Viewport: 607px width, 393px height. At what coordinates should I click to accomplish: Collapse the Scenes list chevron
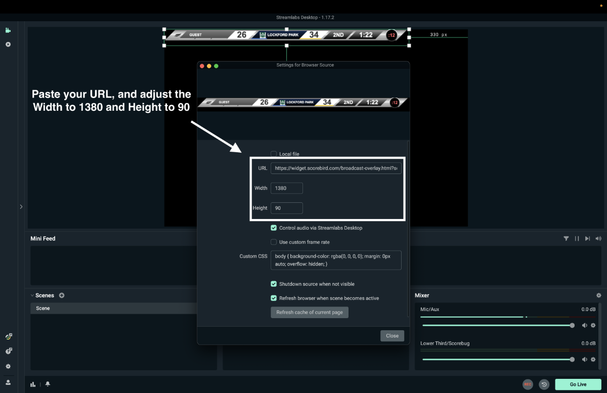pos(32,295)
